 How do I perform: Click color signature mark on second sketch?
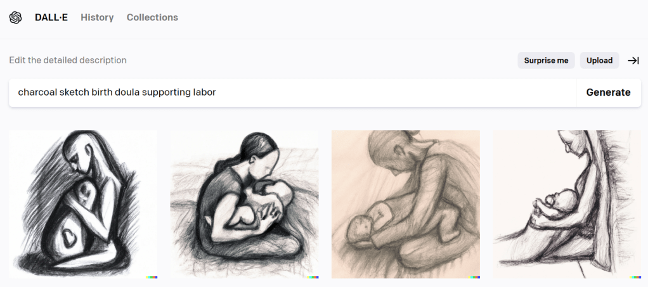tap(313, 277)
